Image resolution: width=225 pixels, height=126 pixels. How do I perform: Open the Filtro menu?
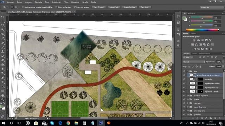pyautogui.click(x=66, y=2)
